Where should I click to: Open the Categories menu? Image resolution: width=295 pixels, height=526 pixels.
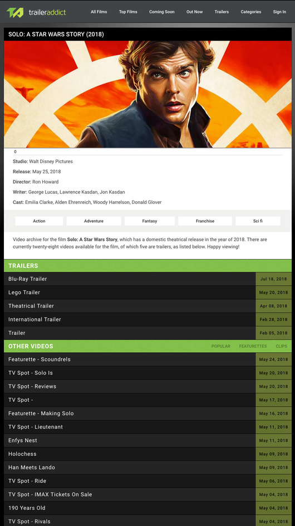[250, 12]
